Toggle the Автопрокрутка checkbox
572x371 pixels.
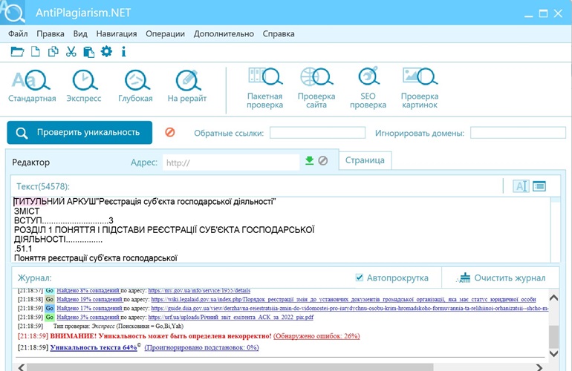point(360,278)
